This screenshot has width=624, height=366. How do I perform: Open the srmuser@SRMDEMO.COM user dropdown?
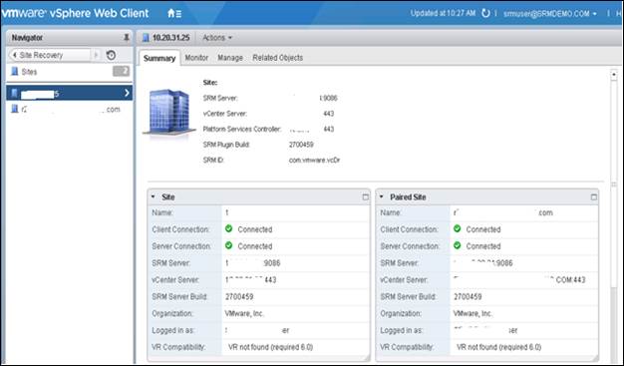coord(550,14)
